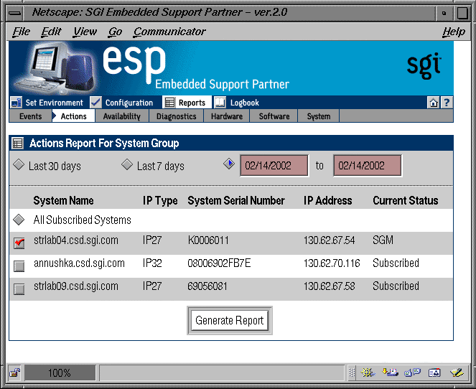Open the window menu button in title bar

14,13
